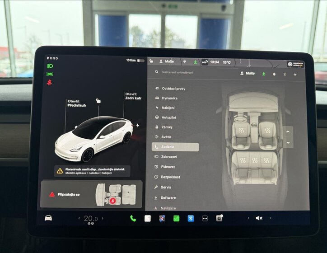327x253 pixels.
Task: Tap the 15°C outside temperature
Action: (227, 62)
